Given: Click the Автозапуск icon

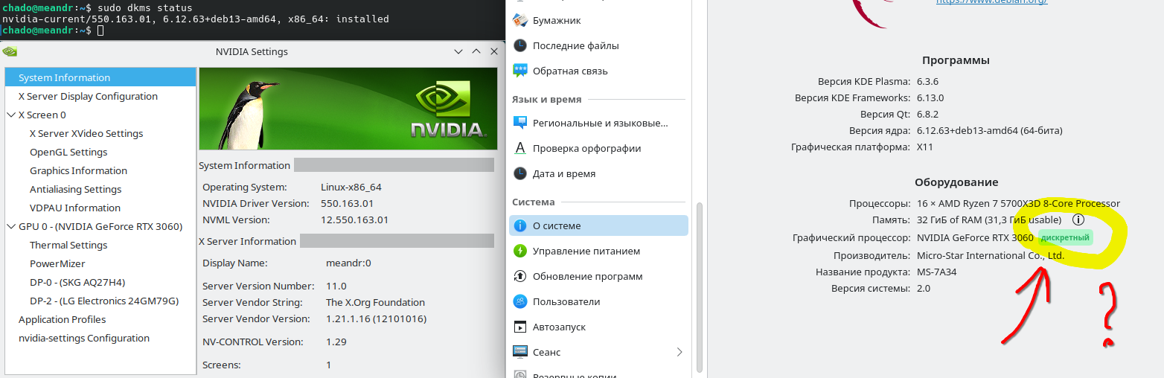Looking at the screenshot, I should tap(520, 327).
